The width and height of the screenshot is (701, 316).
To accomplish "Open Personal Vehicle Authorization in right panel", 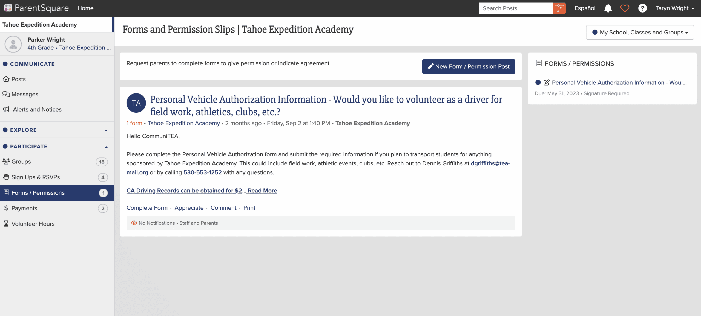I will (x=619, y=83).
